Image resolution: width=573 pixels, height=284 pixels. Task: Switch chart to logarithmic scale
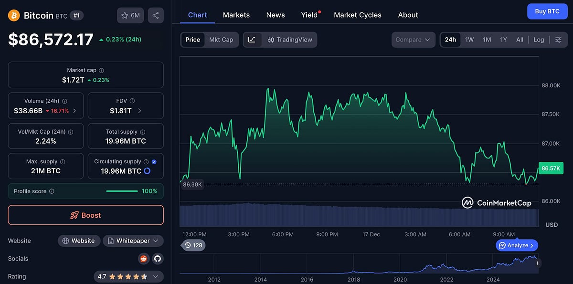[539, 40]
